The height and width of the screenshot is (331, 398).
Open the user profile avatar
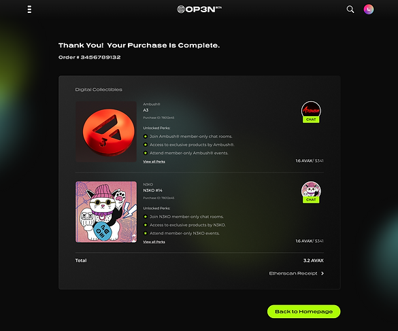coord(369,10)
